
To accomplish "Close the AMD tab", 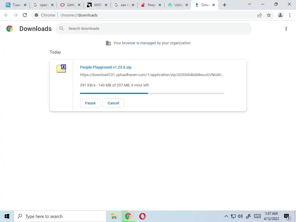I will pyautogui.click(x=106, y=5).
